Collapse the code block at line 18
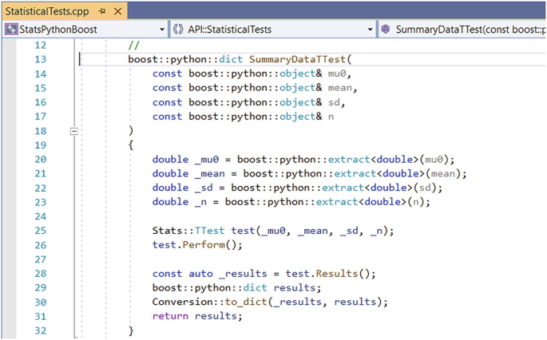 pyautogui.click(x=74, y=130)
